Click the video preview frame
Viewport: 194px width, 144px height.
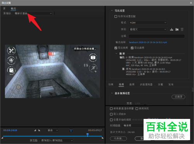pyautogui.click(x=52, y=71)
